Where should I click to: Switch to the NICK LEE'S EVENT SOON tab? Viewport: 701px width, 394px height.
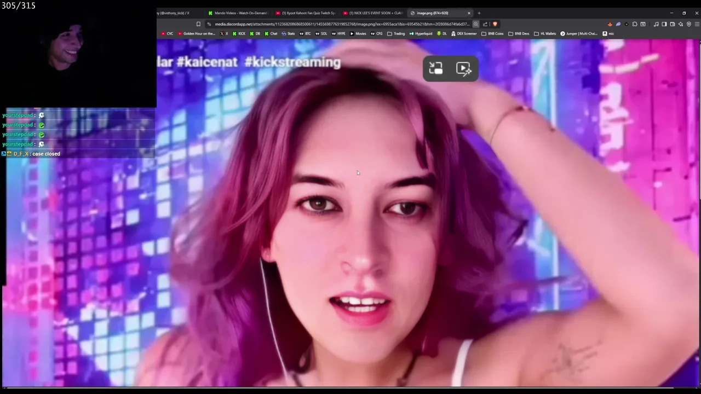pyautogui.click(x=374, y=13)
